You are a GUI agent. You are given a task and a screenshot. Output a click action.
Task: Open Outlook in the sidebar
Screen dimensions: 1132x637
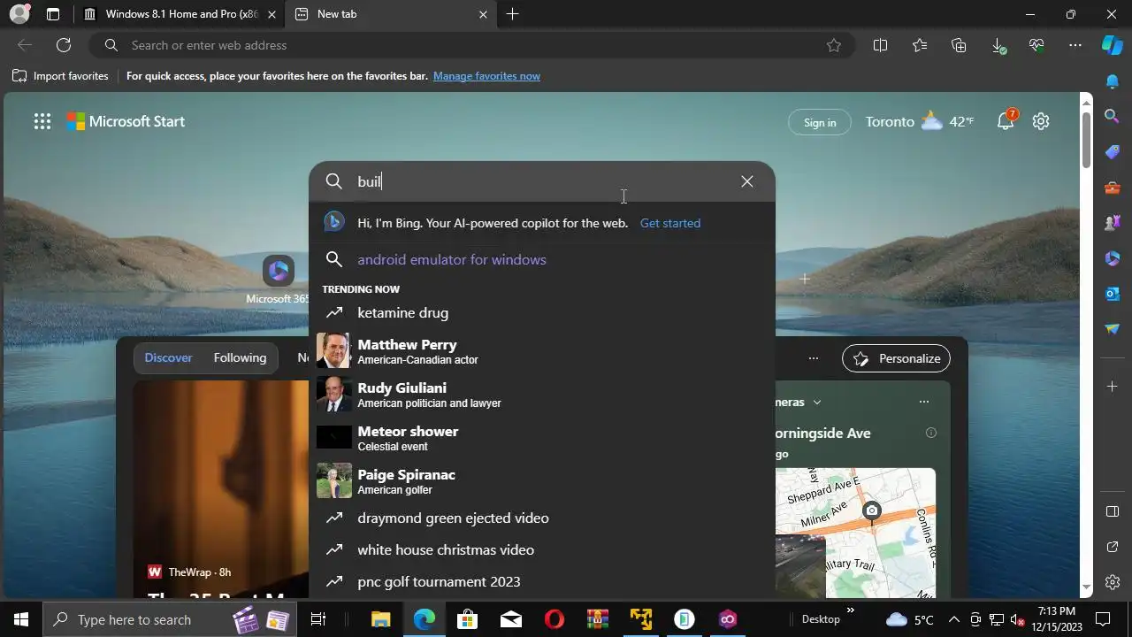1113,293
